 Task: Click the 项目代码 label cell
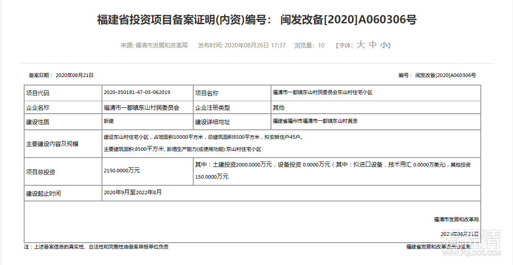(63, 93)
